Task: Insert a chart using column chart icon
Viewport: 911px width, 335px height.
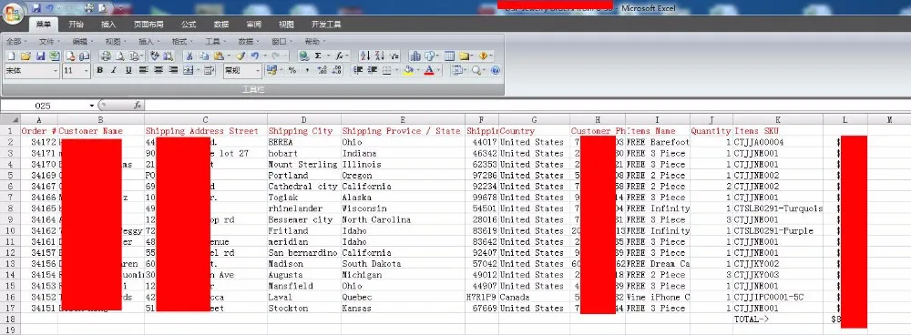Action: tap(415, 56)
